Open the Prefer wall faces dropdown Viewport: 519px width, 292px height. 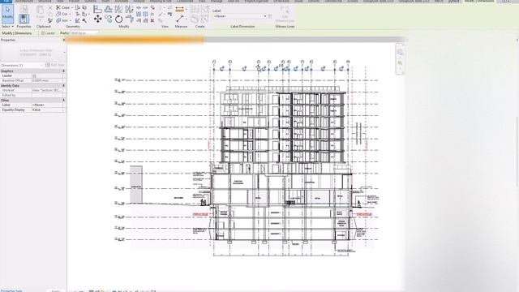pos(84,33)
